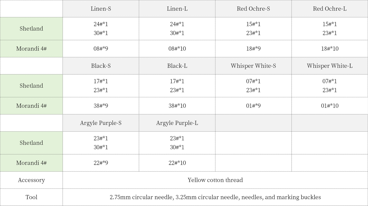
Task: Select the circular needle tools description cell
Action: 215,197
